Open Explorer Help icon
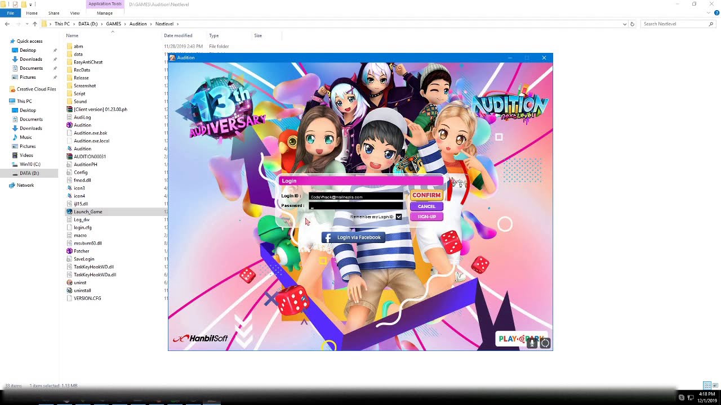Image resolution: width=721 pixels, height=405 pixels. (x=716, y=13)
